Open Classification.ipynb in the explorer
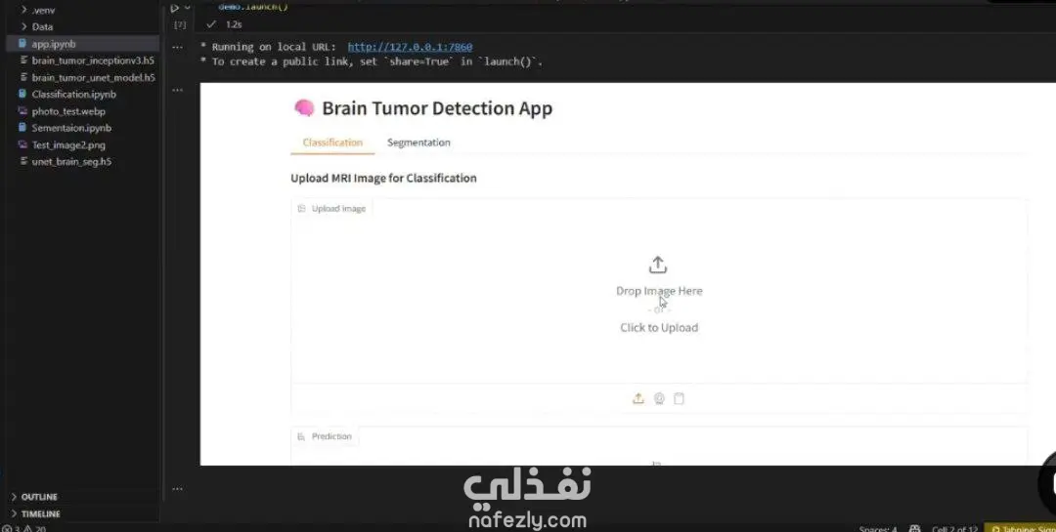 [x=74, y=94]
